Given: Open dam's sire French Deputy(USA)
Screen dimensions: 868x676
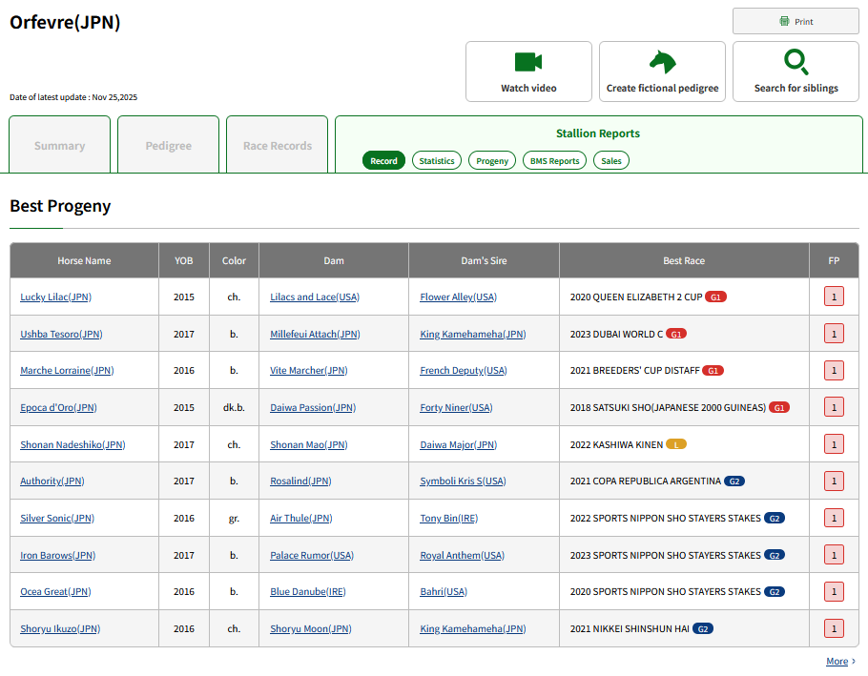Looking at the screenshot, I should coord(464,371).
